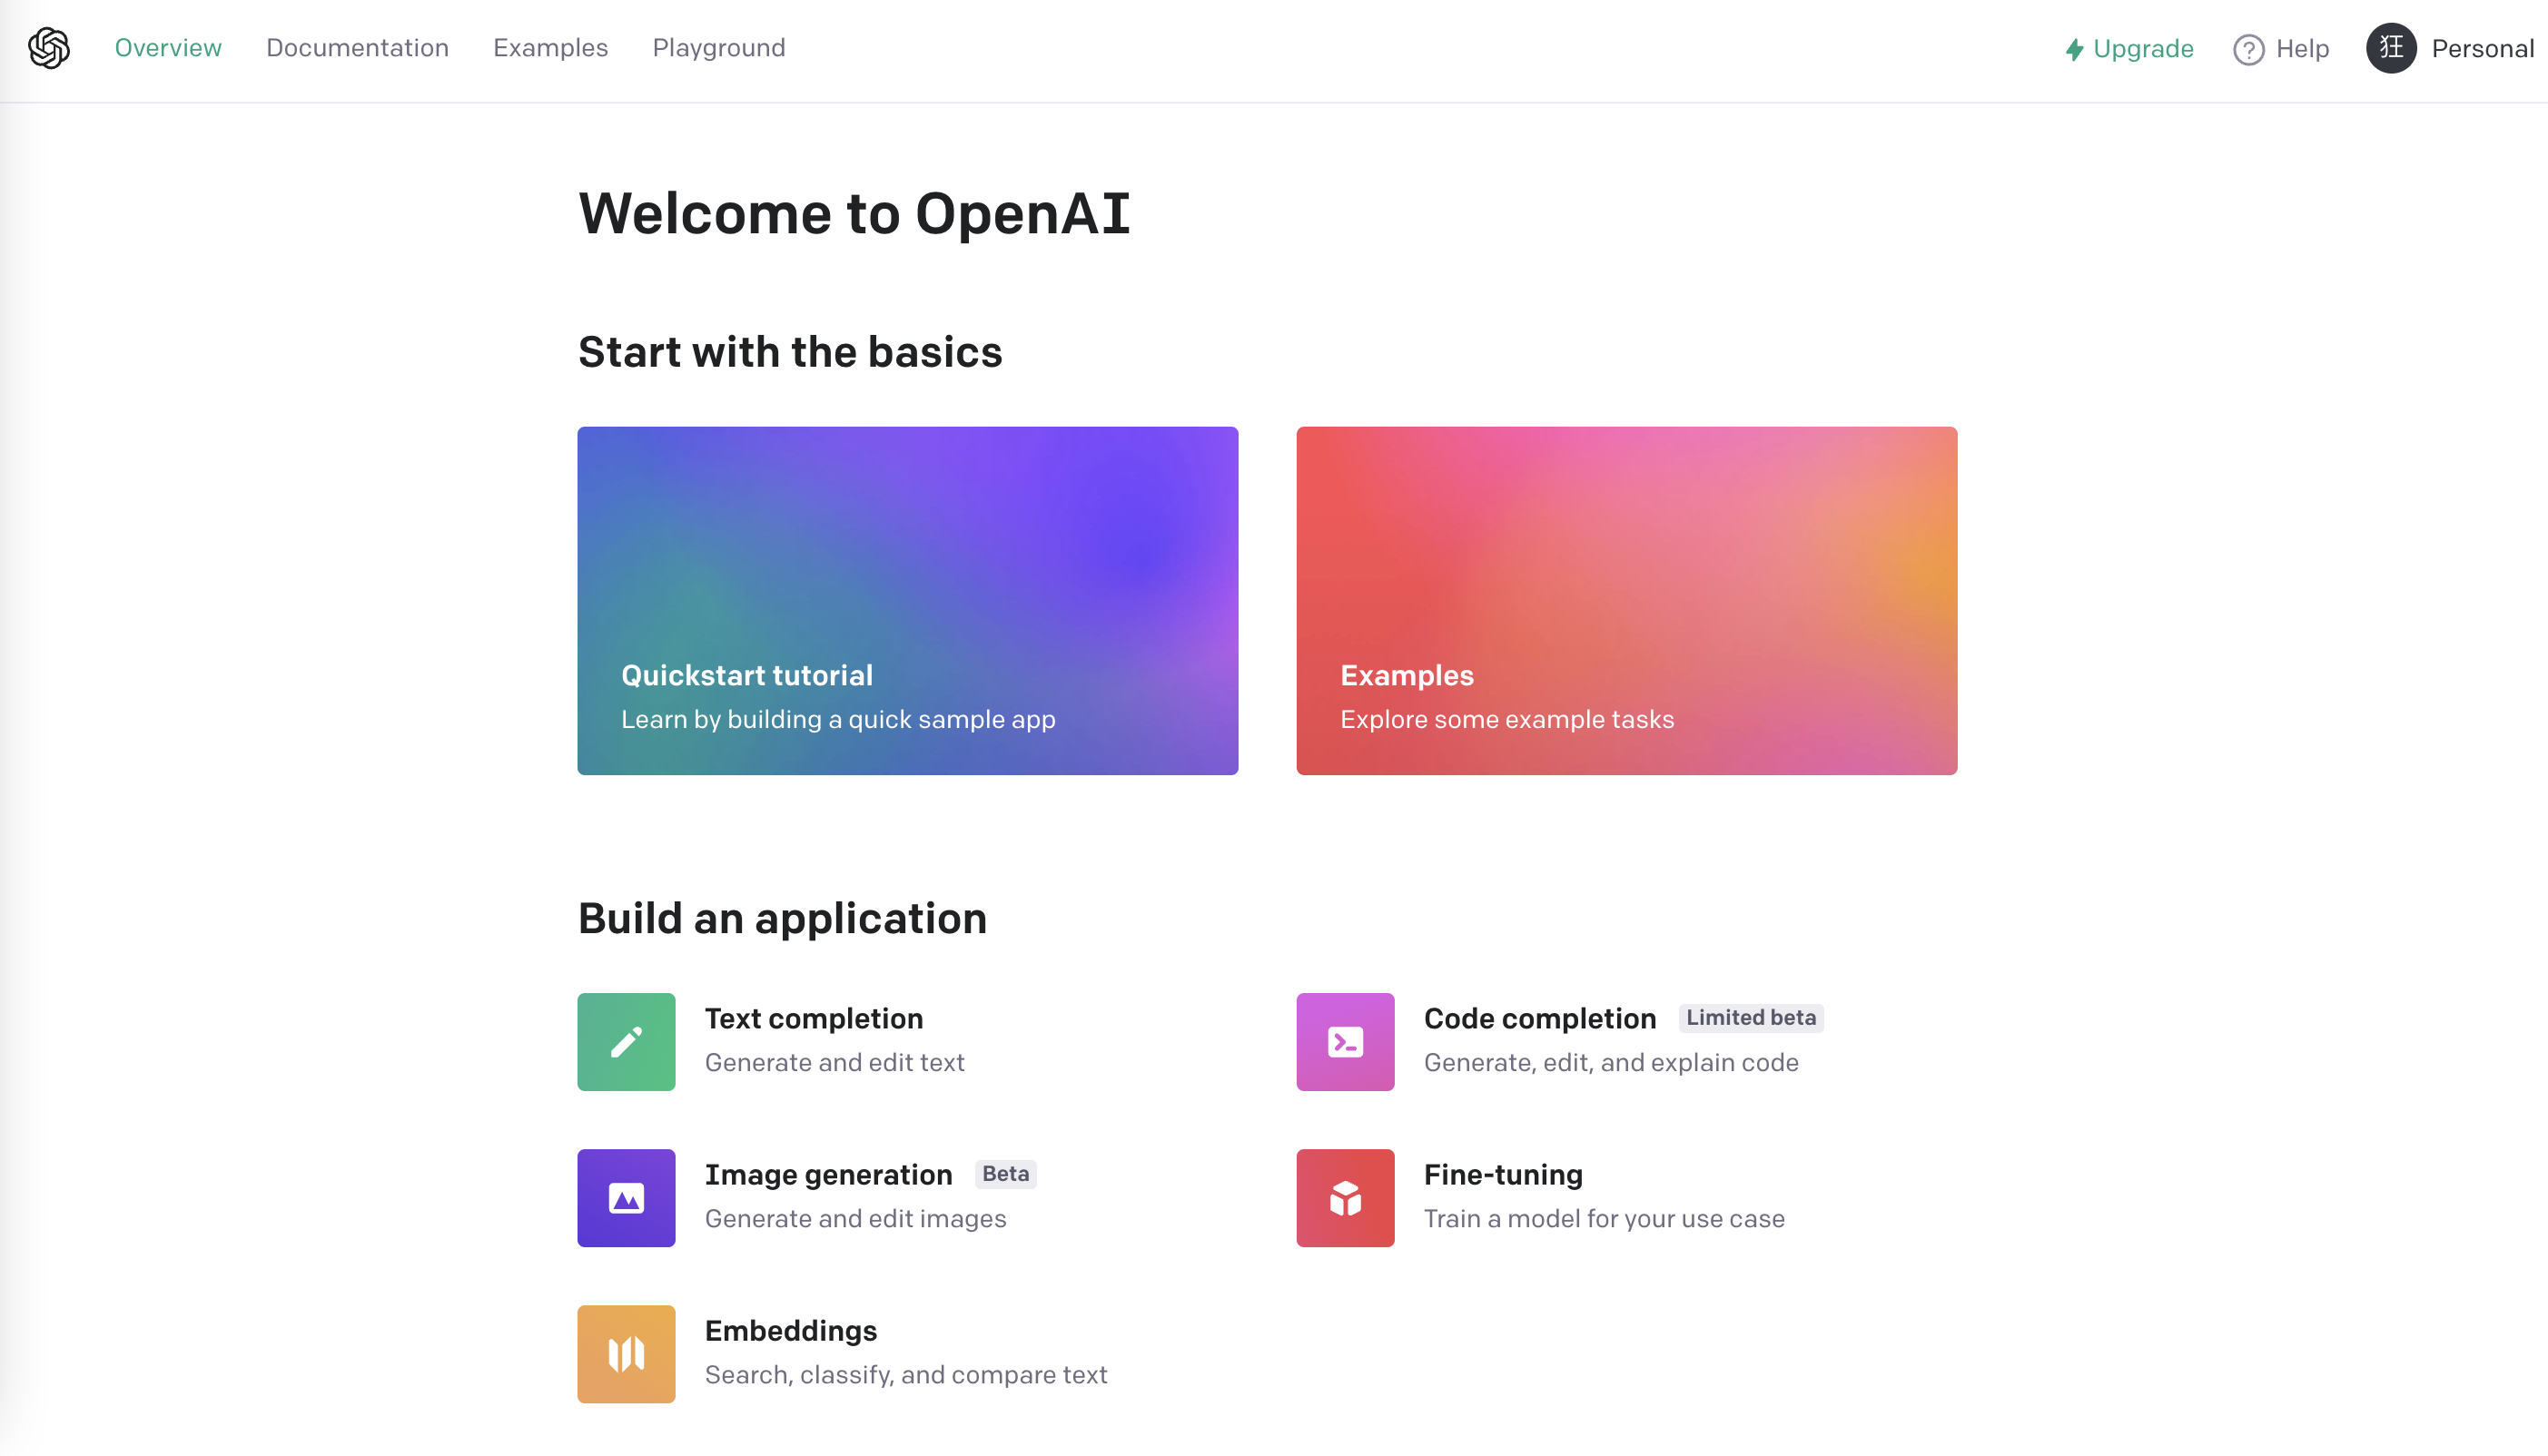The height and width of the screenshot is (1456, 2548).
Task: Click the Fine-tuning tool icon
Action: point(1346,1197)
